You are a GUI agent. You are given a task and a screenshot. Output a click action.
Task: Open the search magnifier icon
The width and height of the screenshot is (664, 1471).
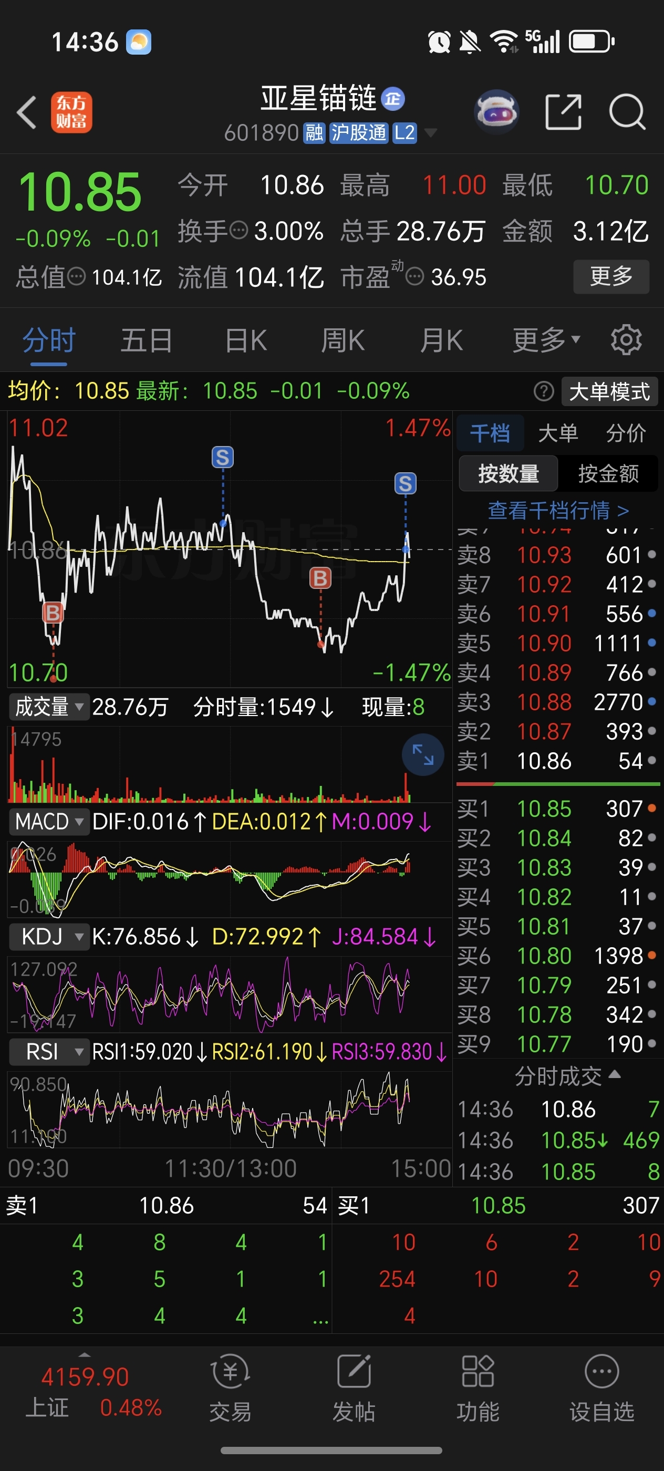(x=627, y=112)
